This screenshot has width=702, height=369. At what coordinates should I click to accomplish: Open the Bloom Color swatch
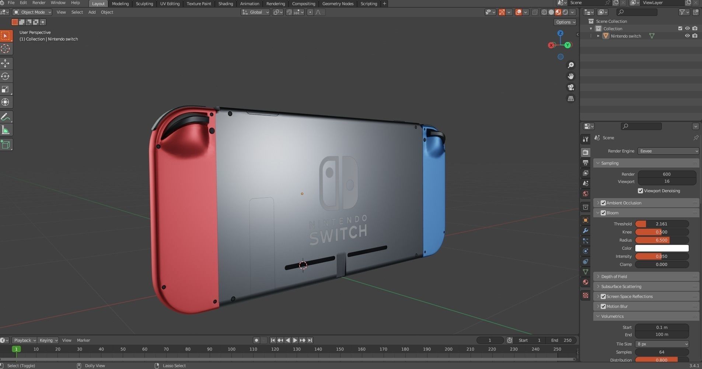[x=662, y=248]
